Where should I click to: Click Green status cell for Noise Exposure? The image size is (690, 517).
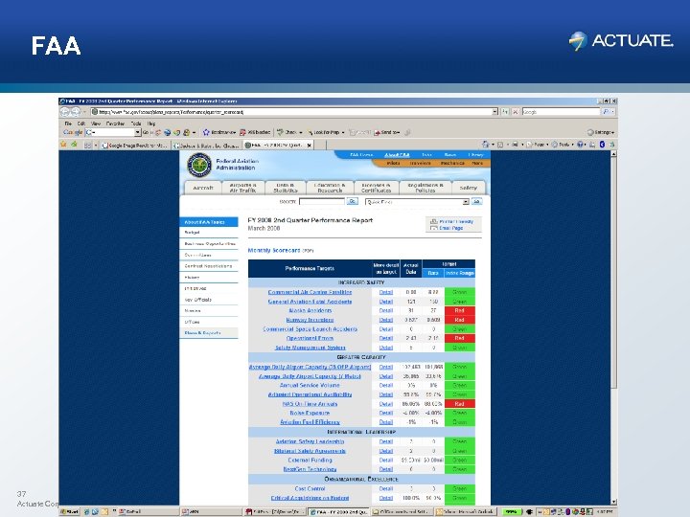click(459, 413)
